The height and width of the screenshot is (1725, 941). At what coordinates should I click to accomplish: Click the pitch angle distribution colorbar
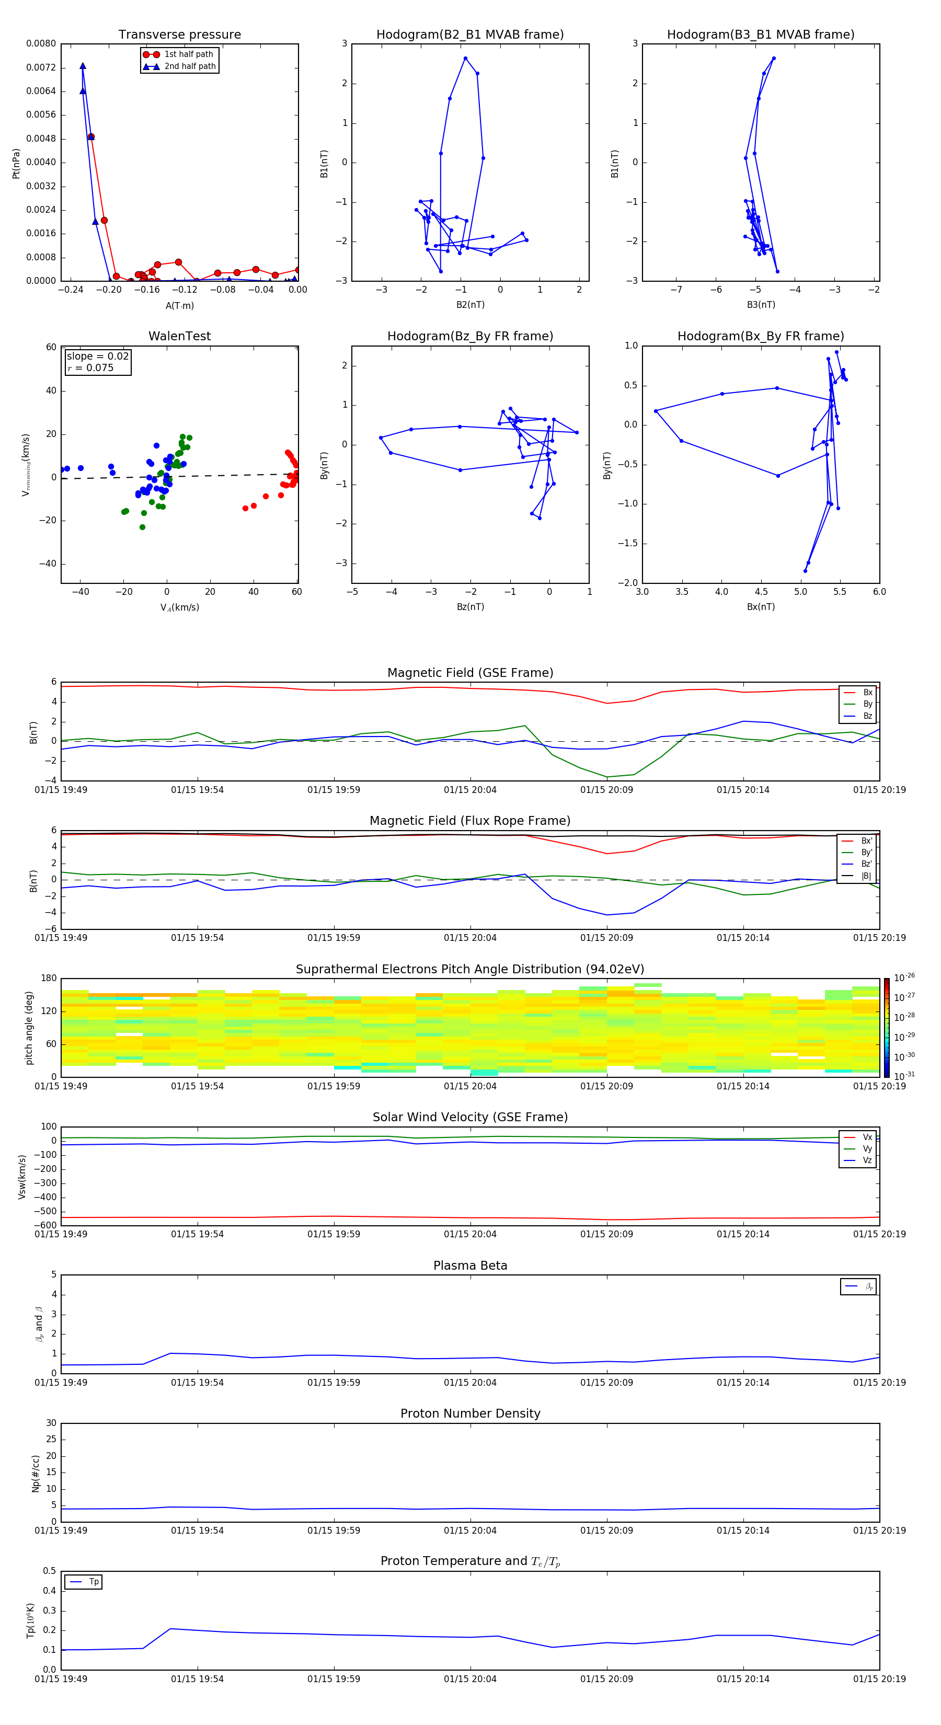click(887, 1027)
